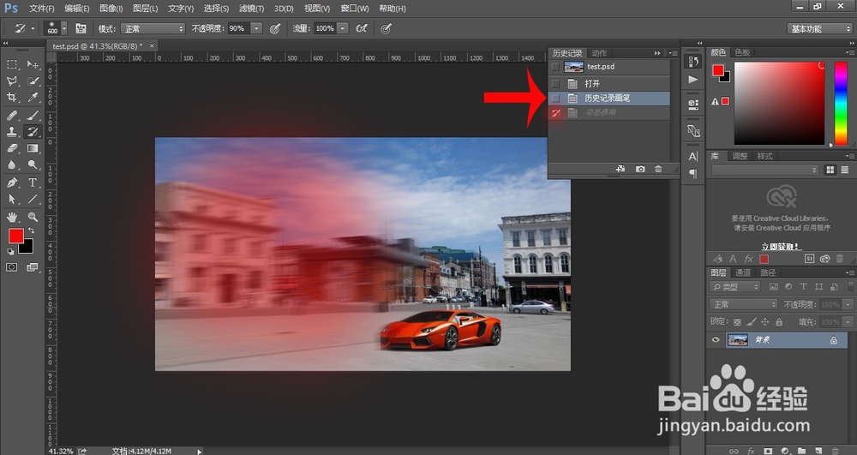Switch to the 动作 tab

[x=599, y=53]
